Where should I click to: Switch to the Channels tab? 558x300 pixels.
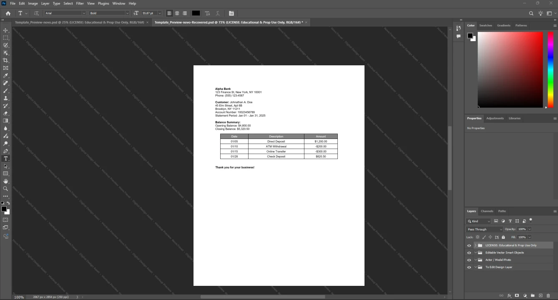[487, 211]
